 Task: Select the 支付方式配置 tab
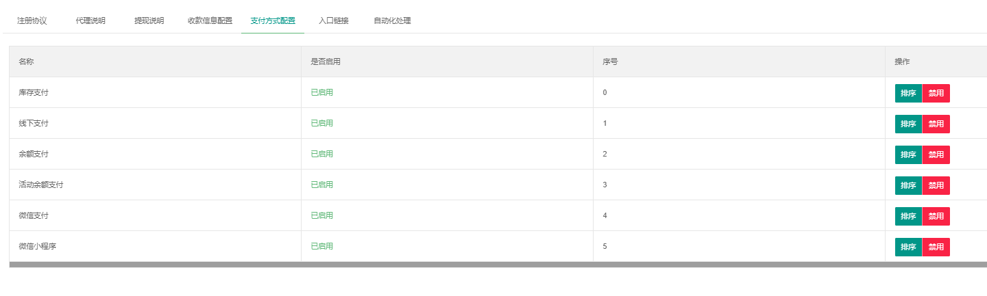tap(273, 21)
